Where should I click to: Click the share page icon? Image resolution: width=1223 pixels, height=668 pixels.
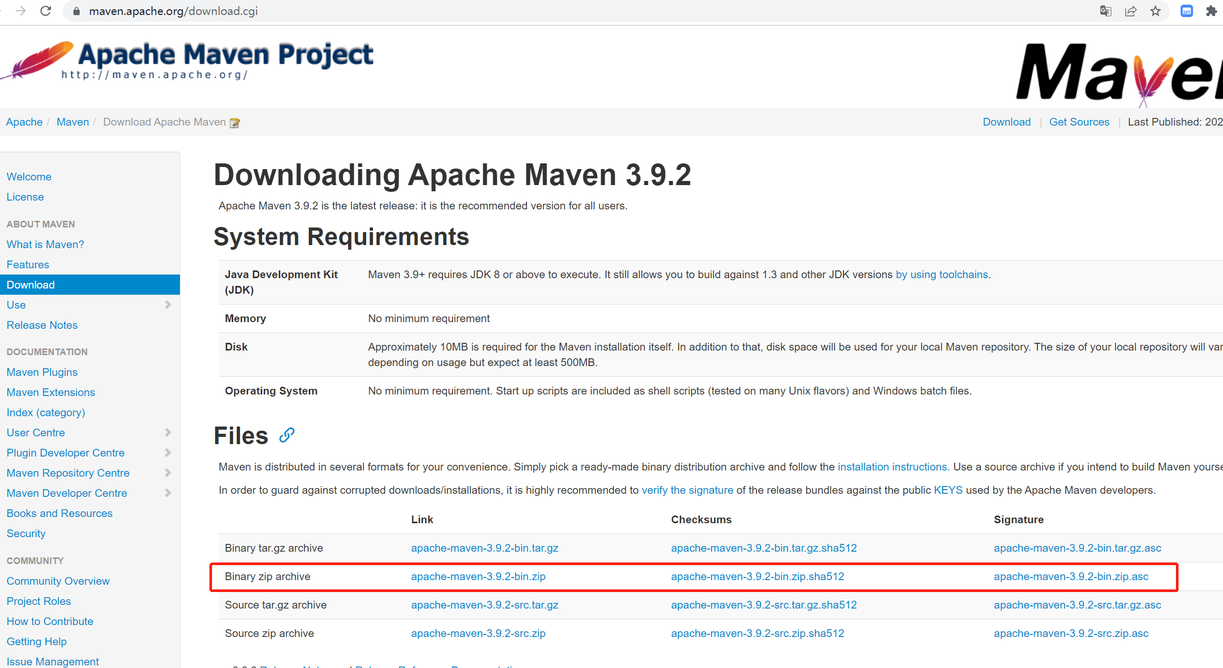[x=1130, y=11]
